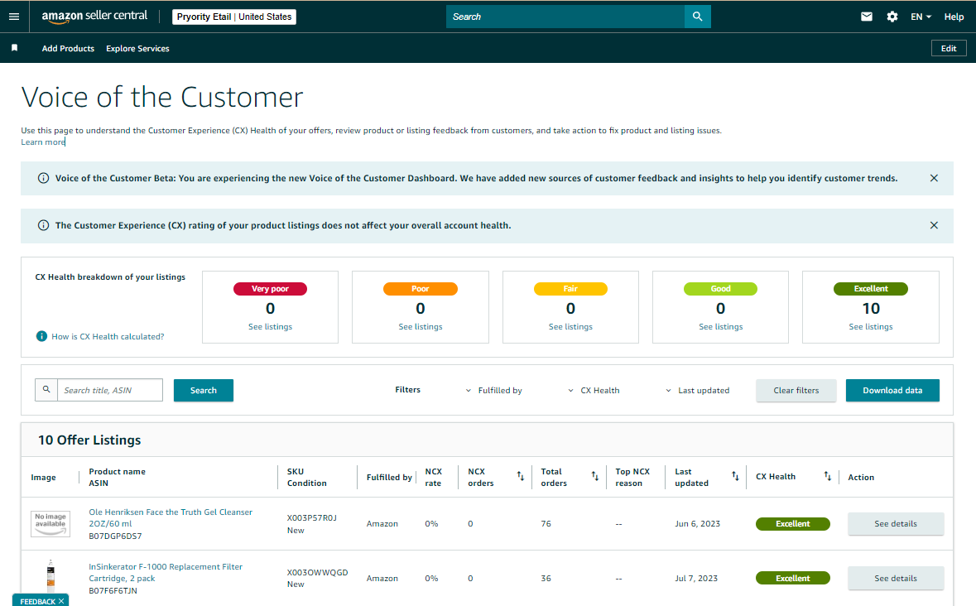Open the Help menu

[x=954, y=17]
